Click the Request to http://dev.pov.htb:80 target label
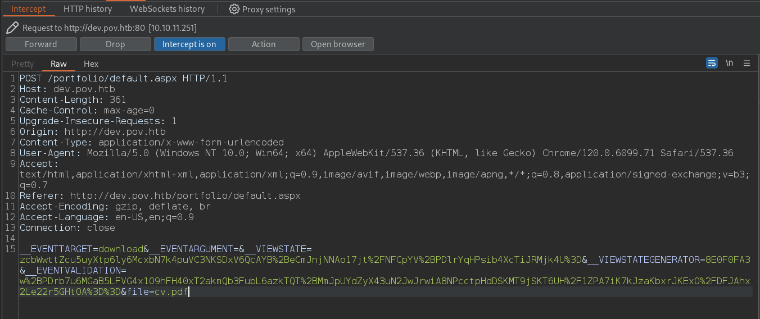The width and height of the screenshot is (760, 319). (110, 28)
